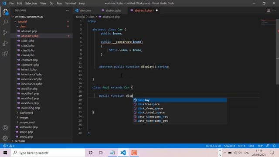The height and width of the screenshot is (157, 279).
Task: Select diskfreespace autocomplete suggestion
Action: click(x=180, y=104)
